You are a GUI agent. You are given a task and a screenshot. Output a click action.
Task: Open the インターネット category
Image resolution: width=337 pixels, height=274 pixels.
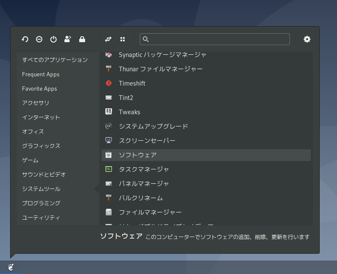tap(41, 117)
